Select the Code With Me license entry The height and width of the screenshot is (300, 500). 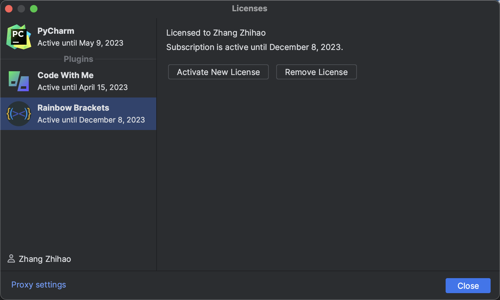[x=78, y=81]
